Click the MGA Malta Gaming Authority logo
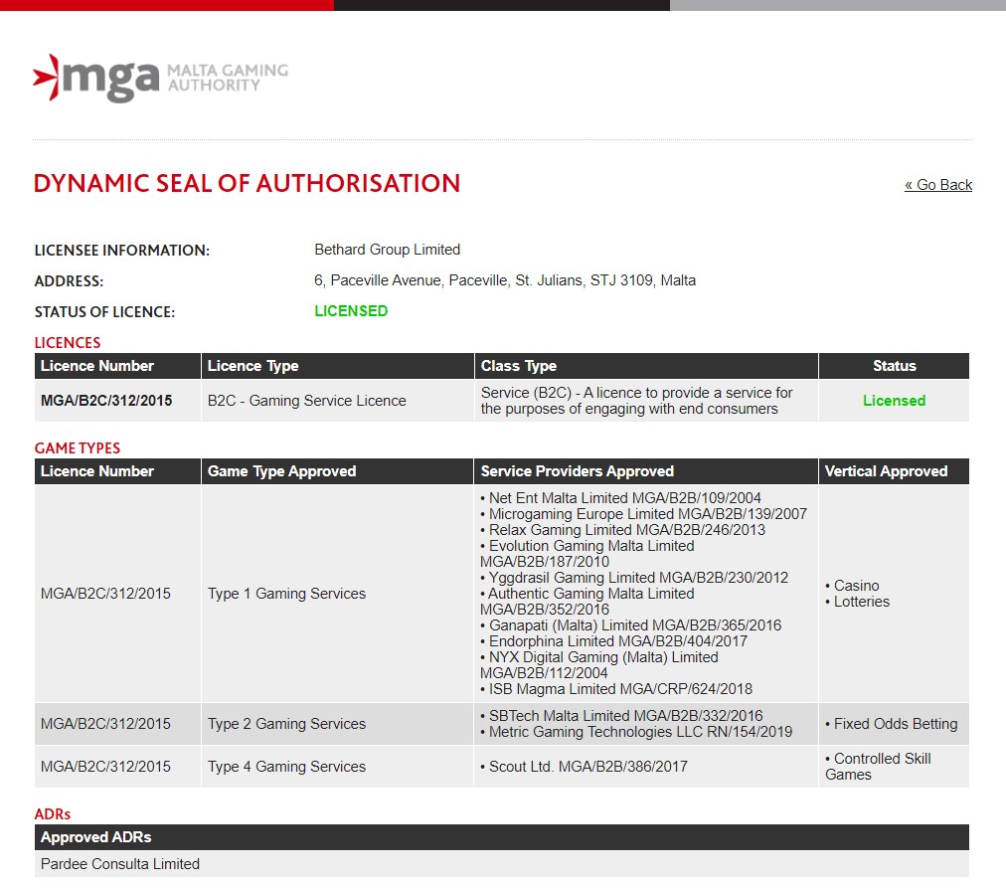1006x888 pixels. [x=160, y=79]
